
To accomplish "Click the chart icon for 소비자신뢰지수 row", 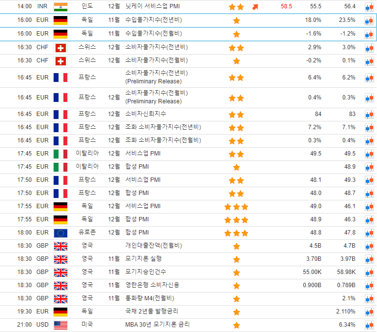I will (369, 114).
